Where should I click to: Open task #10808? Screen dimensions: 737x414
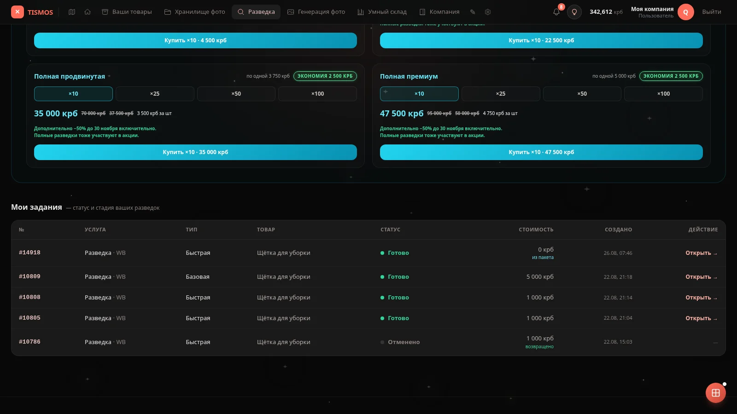[701, 298]
